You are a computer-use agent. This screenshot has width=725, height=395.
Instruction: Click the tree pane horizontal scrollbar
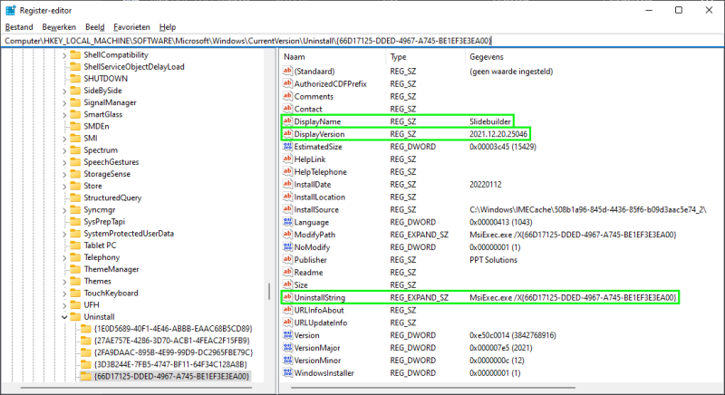click(x=136, y=388)
